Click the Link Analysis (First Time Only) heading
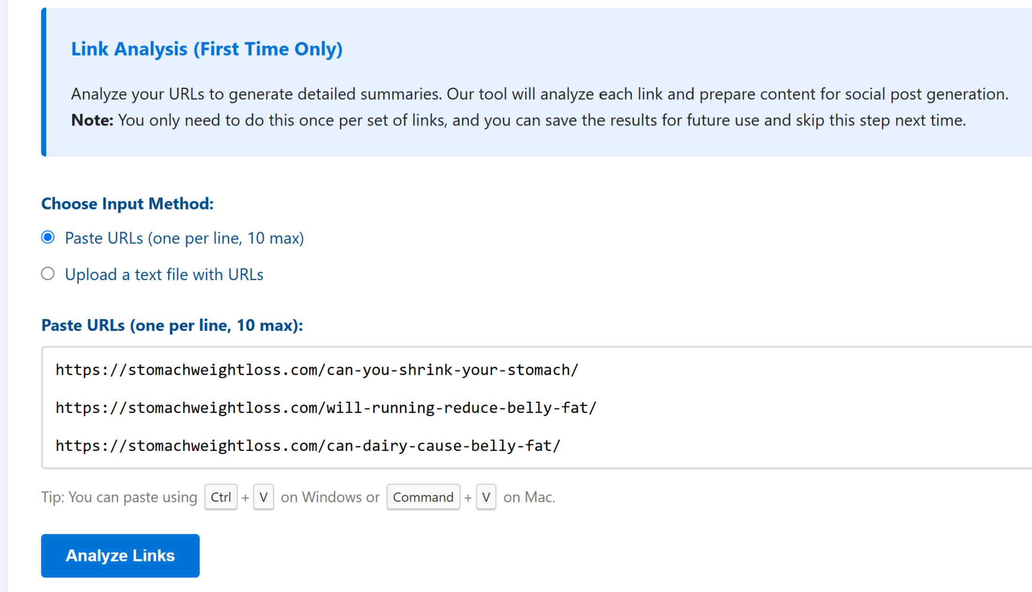This screenshot has height=592, width=1032. click(x=206, y=49)
